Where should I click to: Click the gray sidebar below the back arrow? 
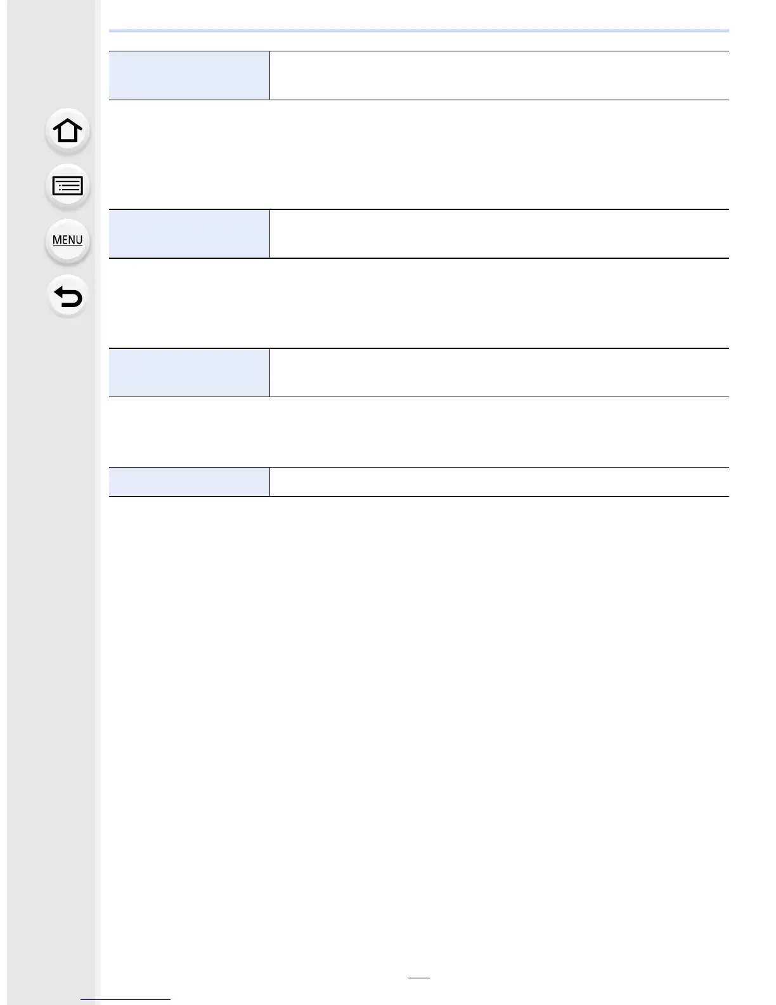pyautogui.click(x=54, y=634)
